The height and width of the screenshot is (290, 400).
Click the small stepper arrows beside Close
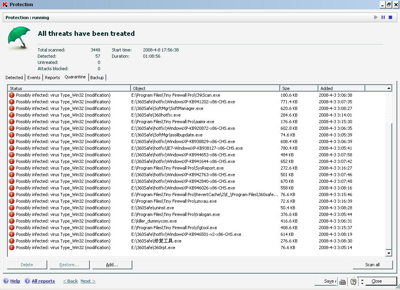pos(362,281)
